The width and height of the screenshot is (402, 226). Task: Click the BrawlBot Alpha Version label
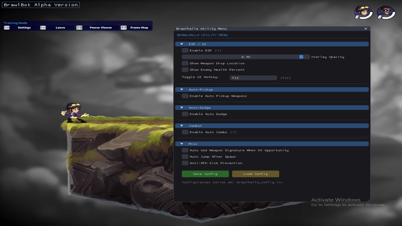point(41,5)
